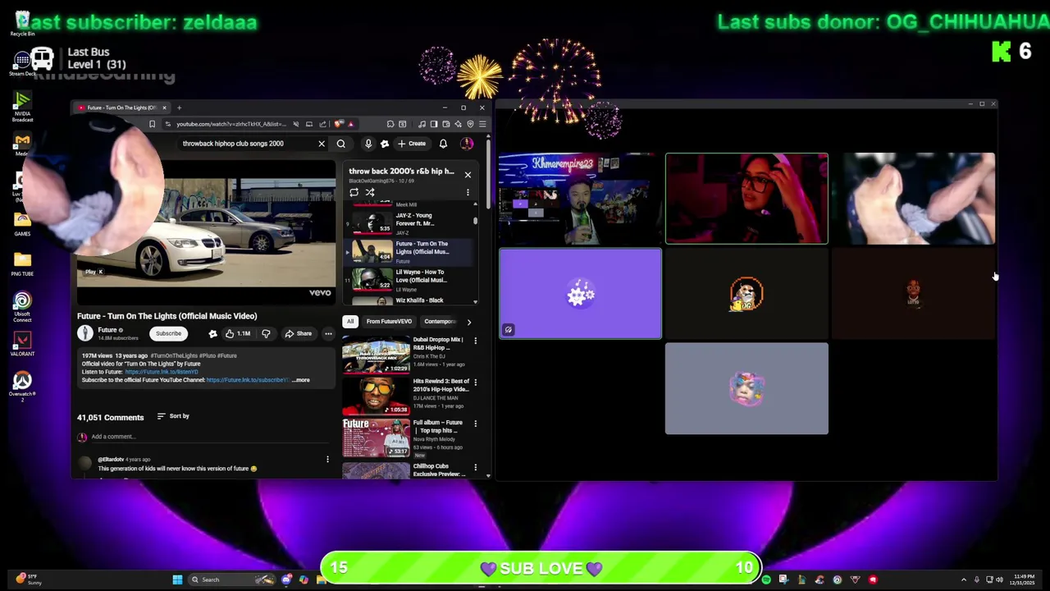This screenshot has width=1050, height=591.
Task: Open the Recycle Bin desktop icon
Action: tap(22, 24)
